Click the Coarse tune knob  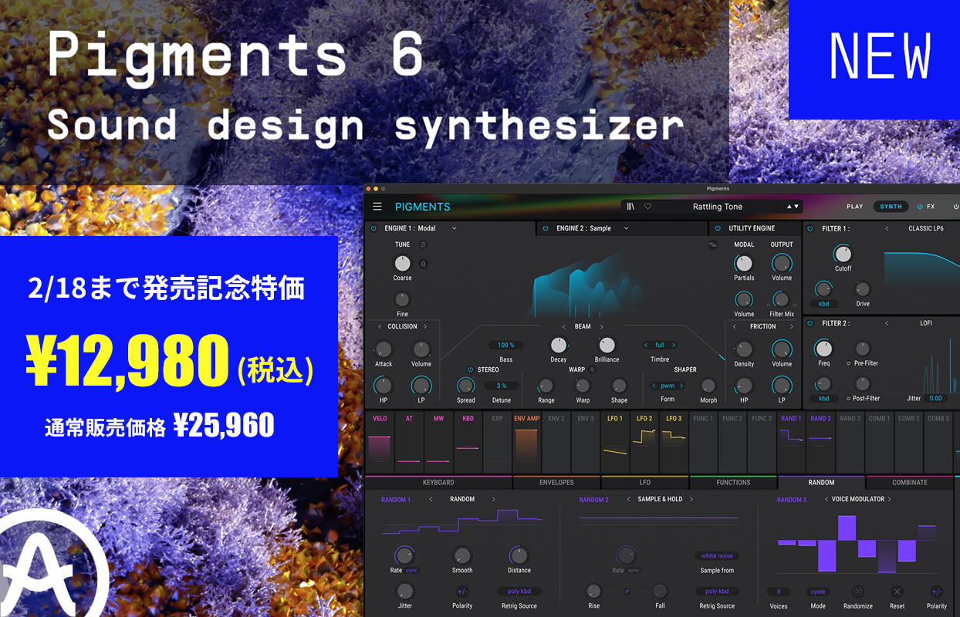coord(403,264)
